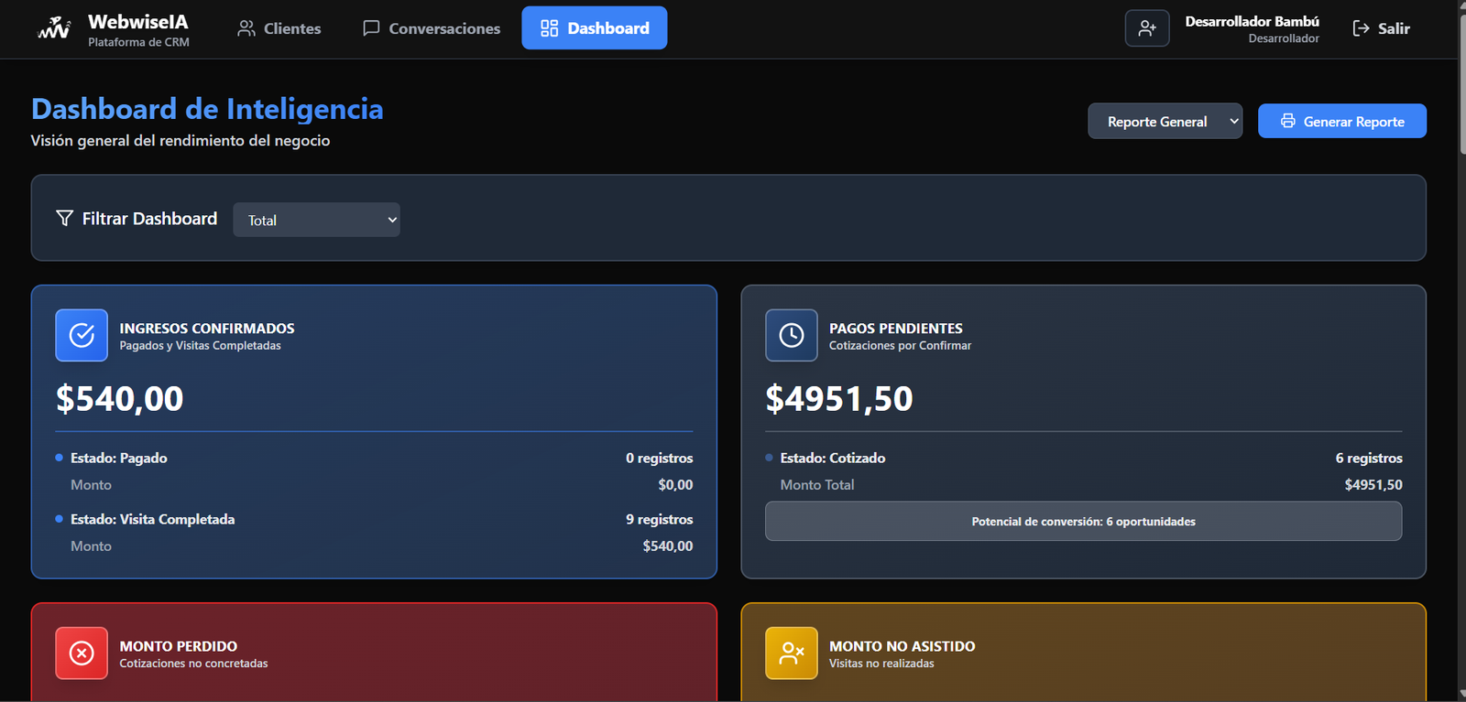Click the logout arrow icon beside Salir
The image size is (1466, 702).
click(1362, 28)
